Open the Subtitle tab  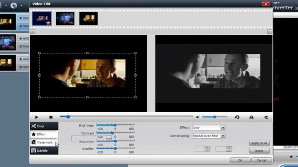(44, 150)
